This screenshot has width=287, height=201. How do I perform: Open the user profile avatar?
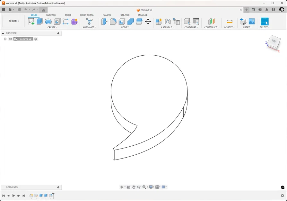tap(282, 10)
